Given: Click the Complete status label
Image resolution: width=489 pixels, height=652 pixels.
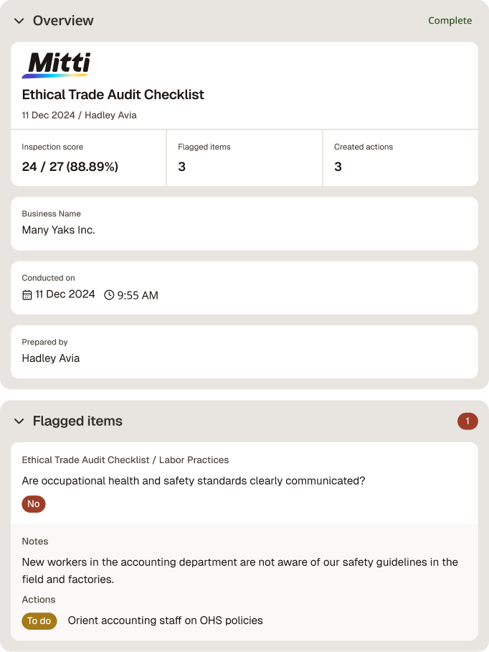Looking at the screenshot, I should click(450, 20).
